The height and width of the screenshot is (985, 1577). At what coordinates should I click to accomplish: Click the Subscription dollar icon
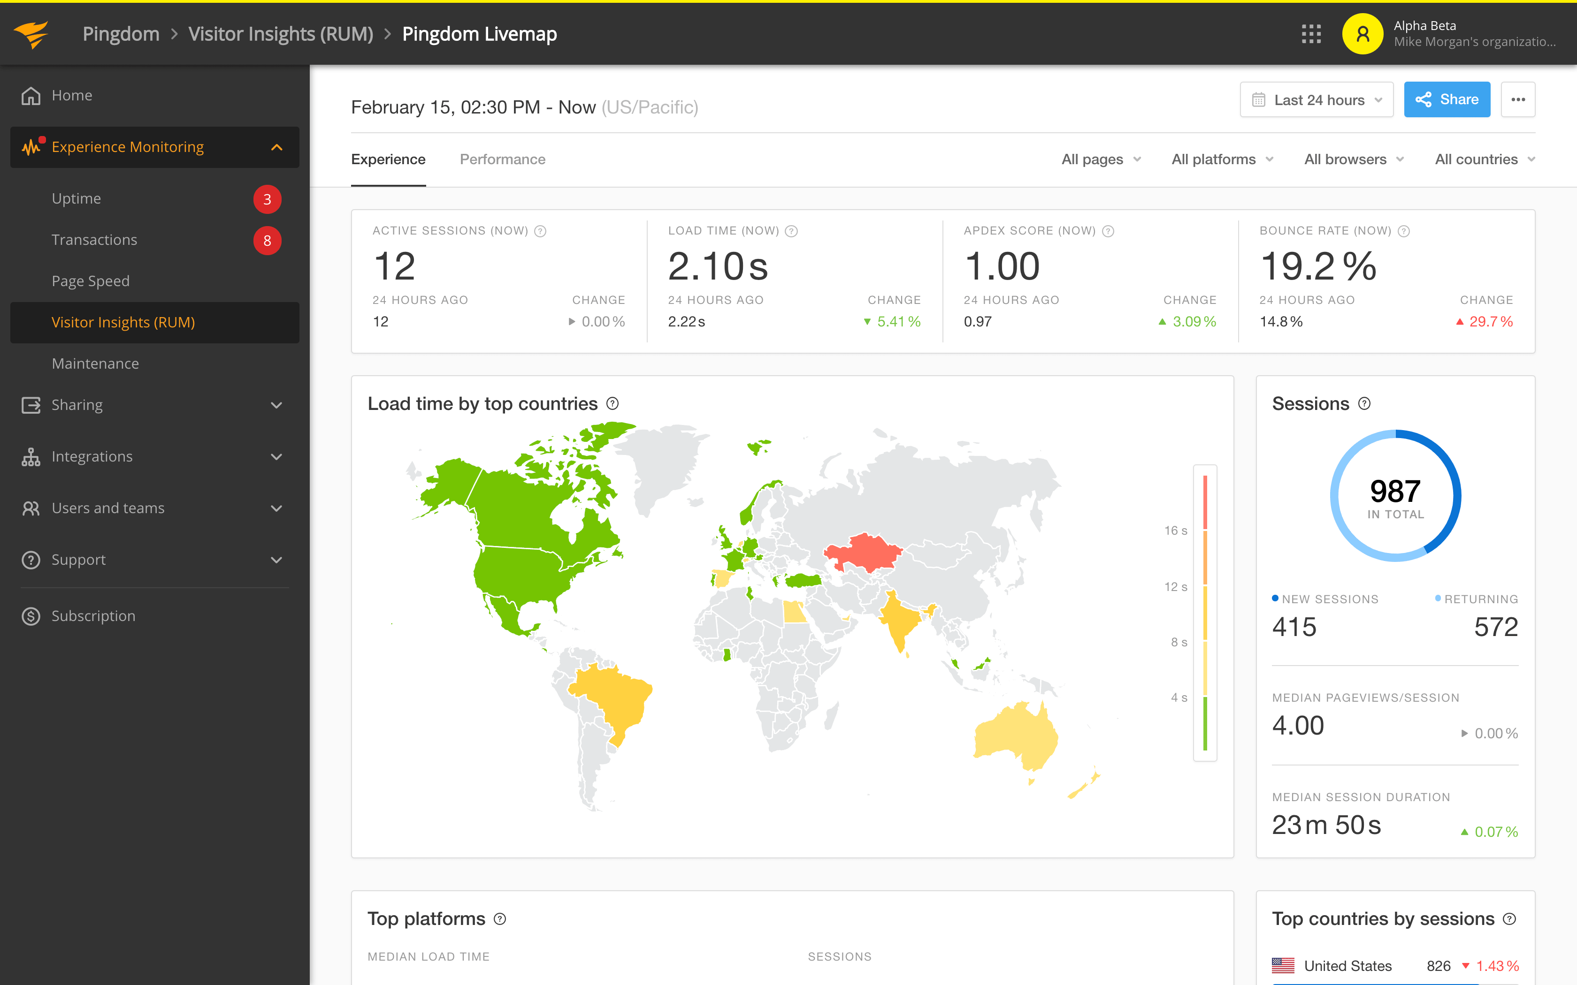click(x=31, y=616)
